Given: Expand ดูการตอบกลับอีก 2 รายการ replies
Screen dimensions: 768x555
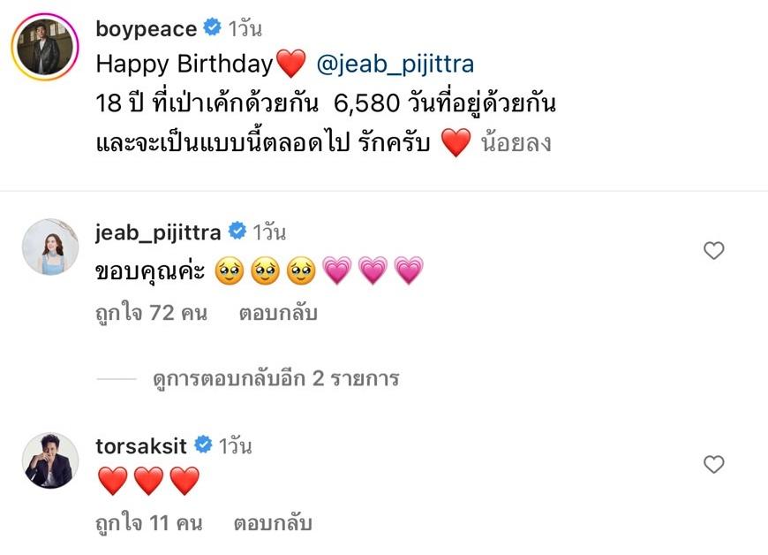Looking at the screenshot, I should (275, 378).
